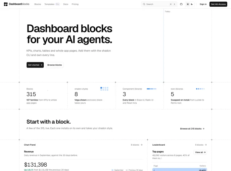The width and height of the screenshot is (231, 171).
Task: Click the Component libraries bar indicator
Action: click(x=151, y=89)
